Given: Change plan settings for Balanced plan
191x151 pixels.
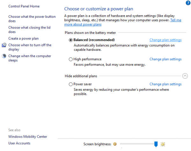Looking at the screenshot, I should (x=166, y=40).
